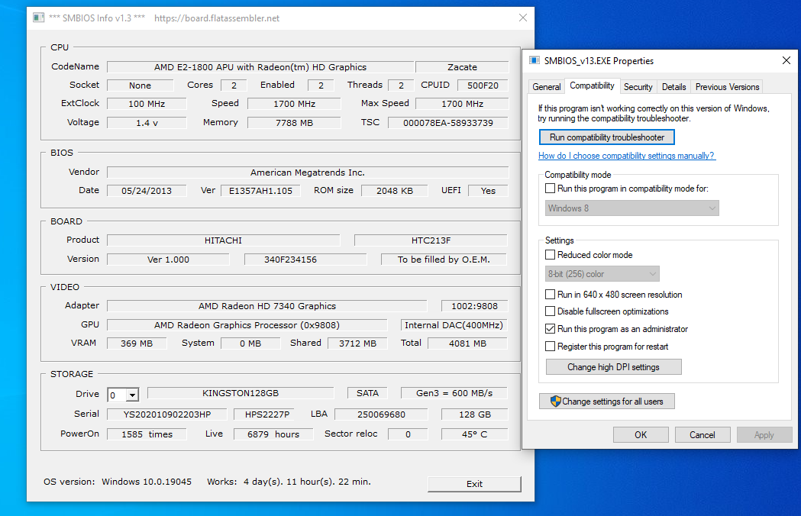Click BIOS version E1357AH1.105
801x516 pixels.
tap(260, 191)
